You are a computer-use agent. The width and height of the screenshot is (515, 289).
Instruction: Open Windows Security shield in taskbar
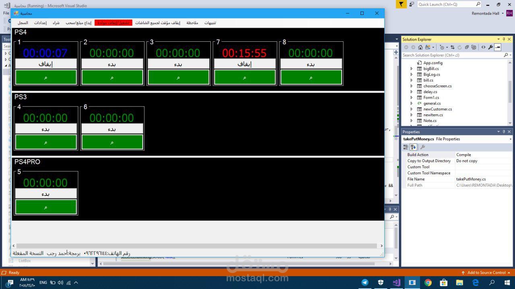(x=381, y=283)
